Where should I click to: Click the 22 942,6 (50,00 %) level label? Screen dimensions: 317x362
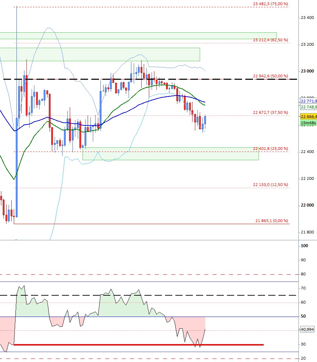tap(270, 76)
